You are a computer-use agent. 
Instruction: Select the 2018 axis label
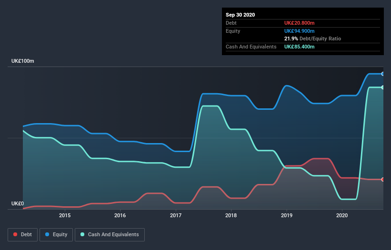click(231, 215)
